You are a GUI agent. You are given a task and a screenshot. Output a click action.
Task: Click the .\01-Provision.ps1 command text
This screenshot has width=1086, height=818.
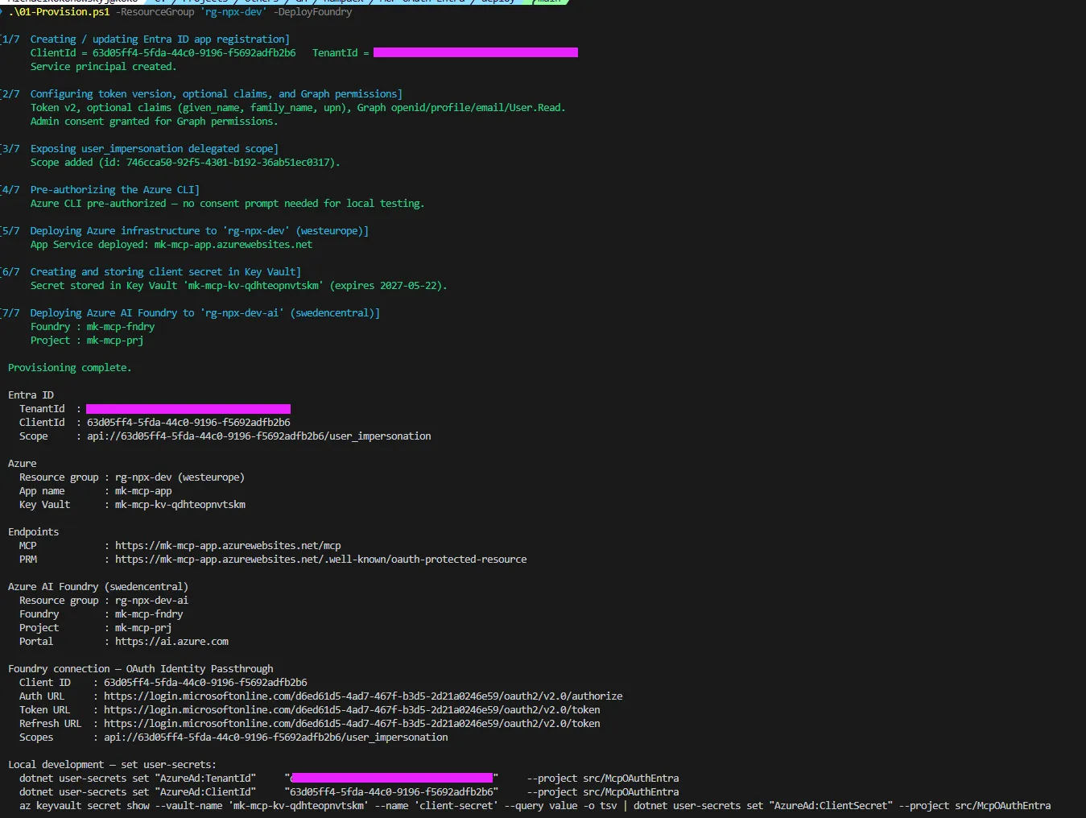(x=60, y=12)
